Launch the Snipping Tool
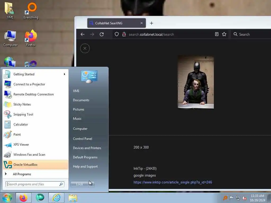 (x=35, y=114)
